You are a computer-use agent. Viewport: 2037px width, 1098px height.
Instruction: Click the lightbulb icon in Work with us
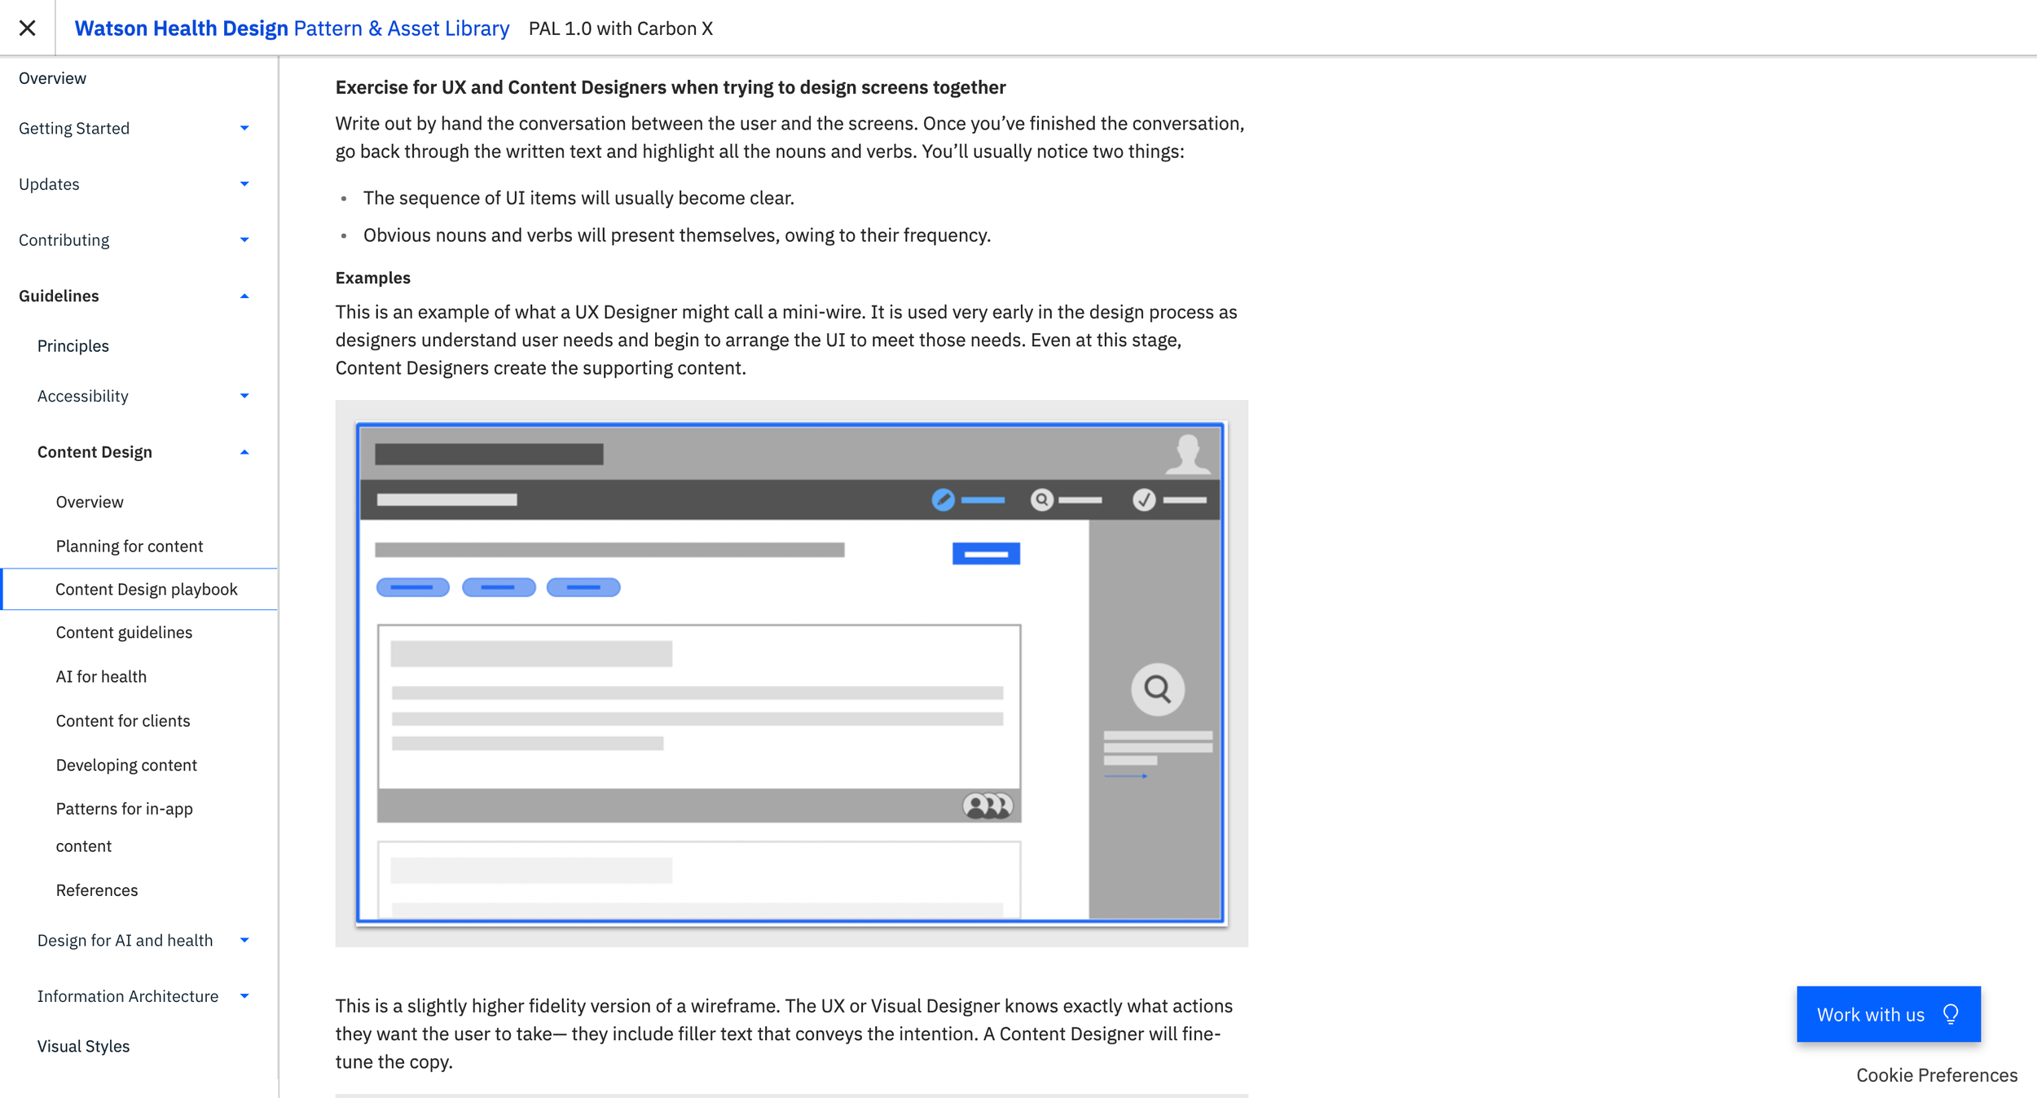[1951, 1014]
